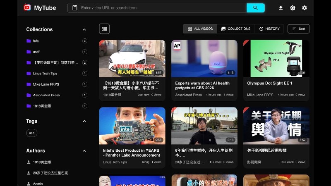This screenshot has height=186, width=331.
Task: Click the fafa collection count badge 3
Action: coord(85,41)
